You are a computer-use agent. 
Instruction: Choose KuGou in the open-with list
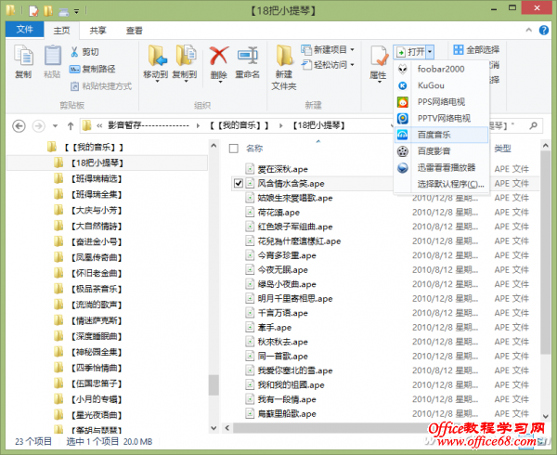tap(441, 85)
